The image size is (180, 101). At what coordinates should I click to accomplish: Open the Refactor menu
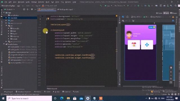click(41, 2)
